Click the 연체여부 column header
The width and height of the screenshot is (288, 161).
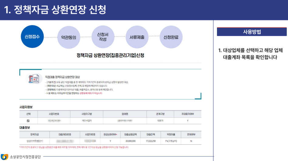(x=191, y=134)
